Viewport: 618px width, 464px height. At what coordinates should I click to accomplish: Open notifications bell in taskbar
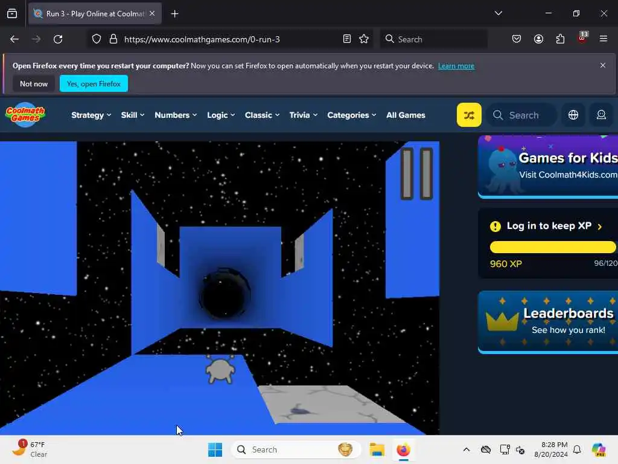[577, 449]
